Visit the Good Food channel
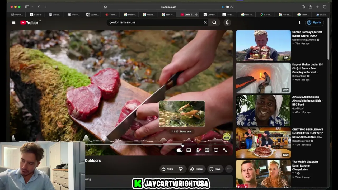 (298, 108)
